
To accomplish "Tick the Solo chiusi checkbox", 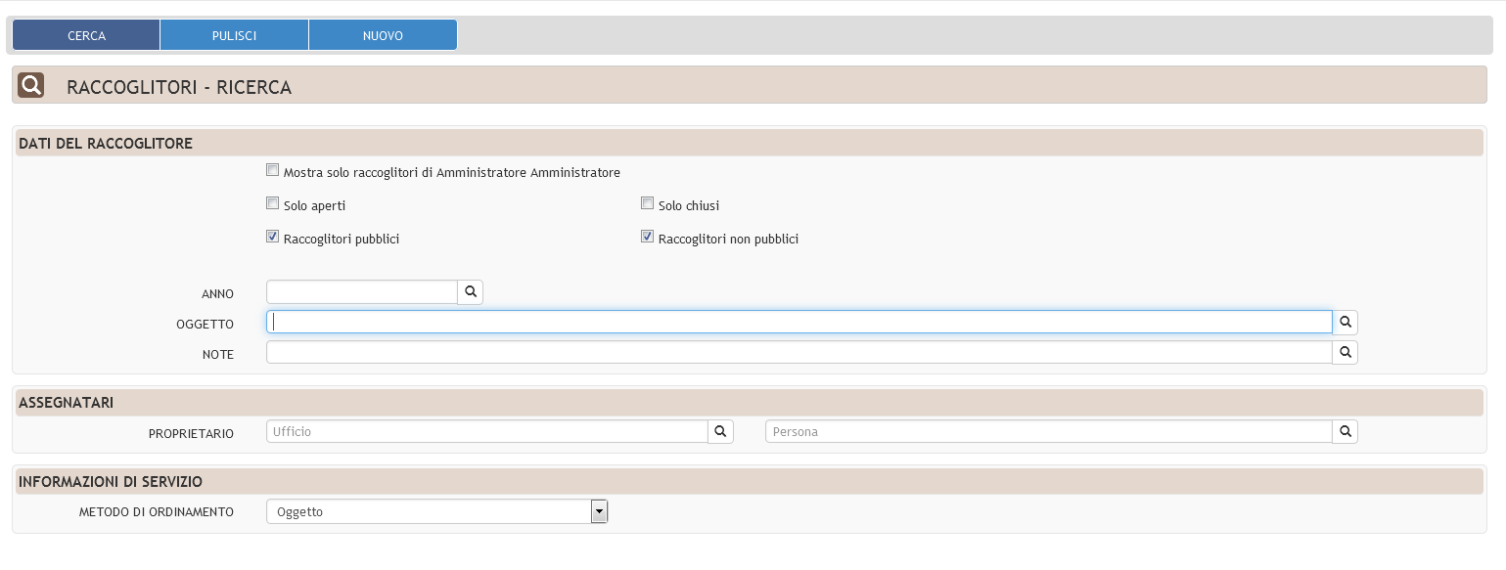I will pos(648,204).
